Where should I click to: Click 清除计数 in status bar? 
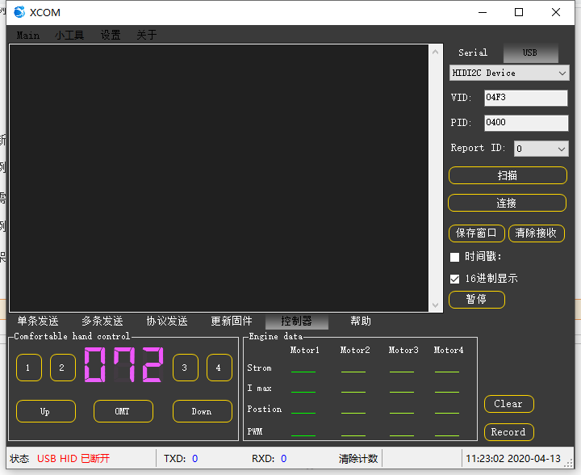click(358, 459)
